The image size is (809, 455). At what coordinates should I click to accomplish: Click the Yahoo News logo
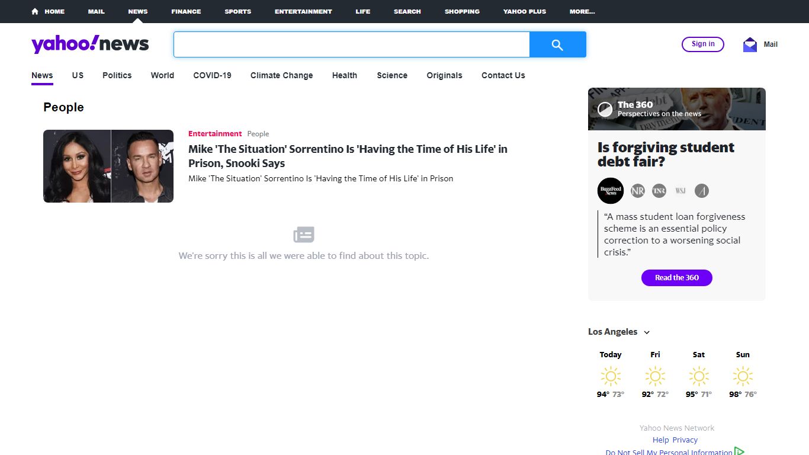click(90, 44)
